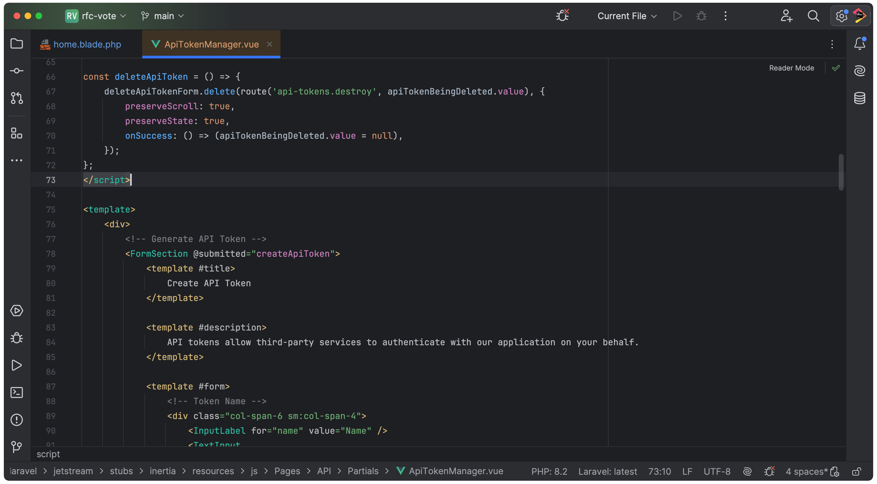The image size is (877, 484).
Task: Click the UTF-8 encoding in status bar
Action: tap(717, 471)
